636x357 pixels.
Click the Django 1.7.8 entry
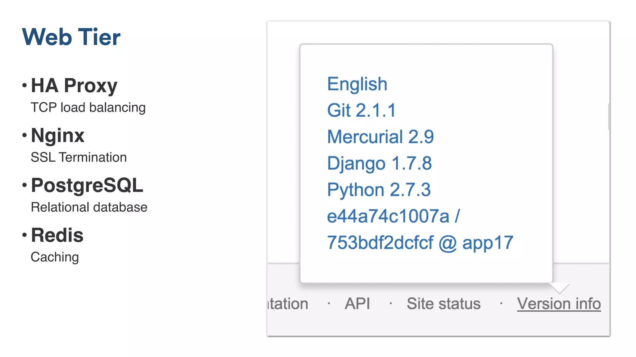[379, 163]
